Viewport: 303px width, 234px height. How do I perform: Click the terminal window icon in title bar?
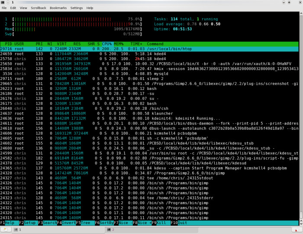click(x=3, y=2)
